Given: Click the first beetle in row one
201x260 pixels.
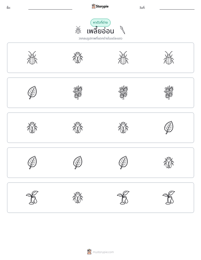Looking at the screenshot, I should pyautogui.click(x=32, y=57).
